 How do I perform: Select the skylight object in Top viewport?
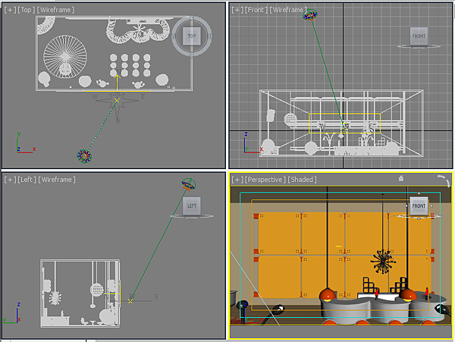coord(84,156)
